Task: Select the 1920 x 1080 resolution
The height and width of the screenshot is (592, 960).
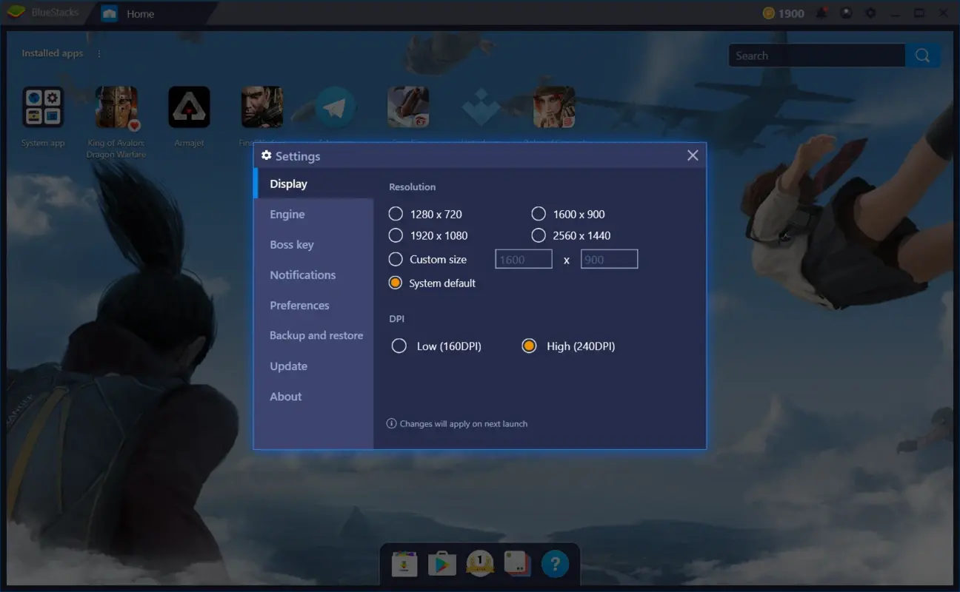Action: coord(396,235)
